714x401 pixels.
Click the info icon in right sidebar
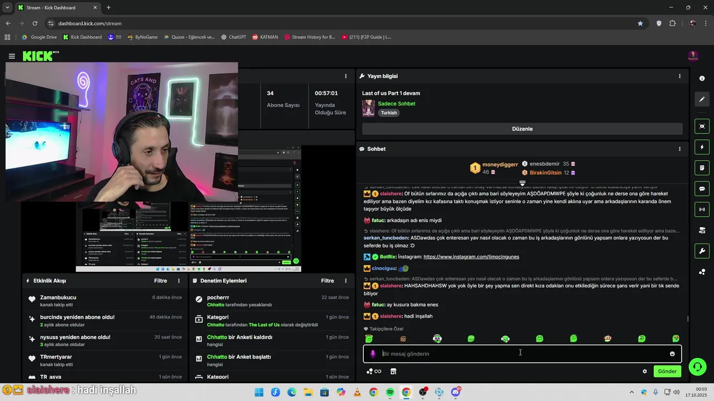702,79
